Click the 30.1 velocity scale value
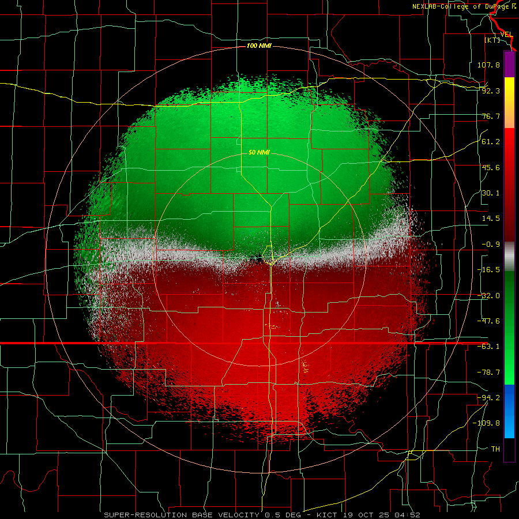Viewport: 519px width, 519px height. [x=491, y=193]
